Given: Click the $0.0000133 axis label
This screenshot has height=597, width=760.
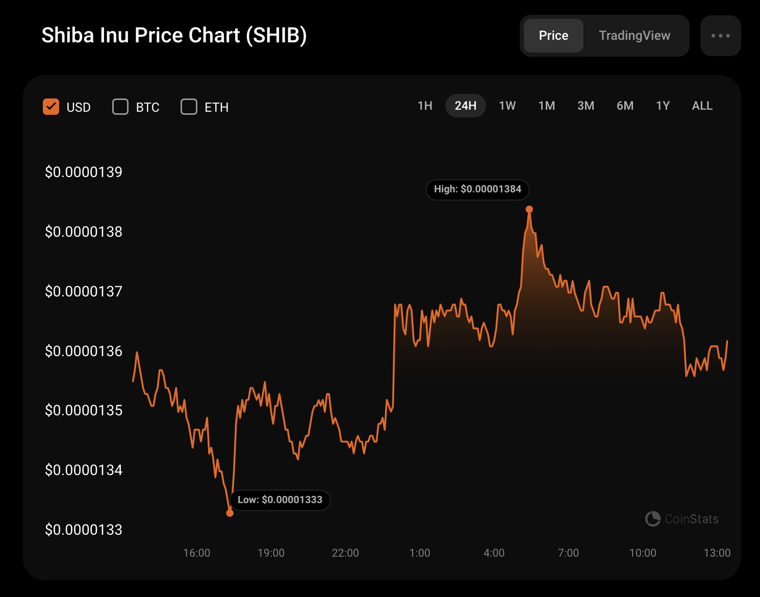Looking at the screenshot, I should tap(84, 530).
